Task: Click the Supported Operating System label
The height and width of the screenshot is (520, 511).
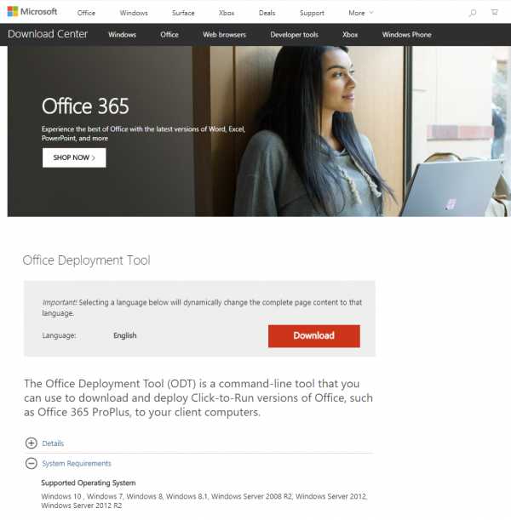Action: point(89,483)
